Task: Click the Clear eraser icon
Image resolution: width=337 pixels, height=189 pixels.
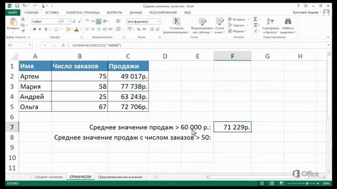Action: 255,31
